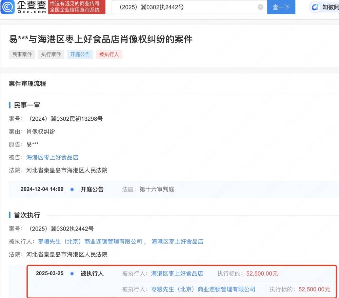Select the 民事案件 tag

(x=22, y=54)
